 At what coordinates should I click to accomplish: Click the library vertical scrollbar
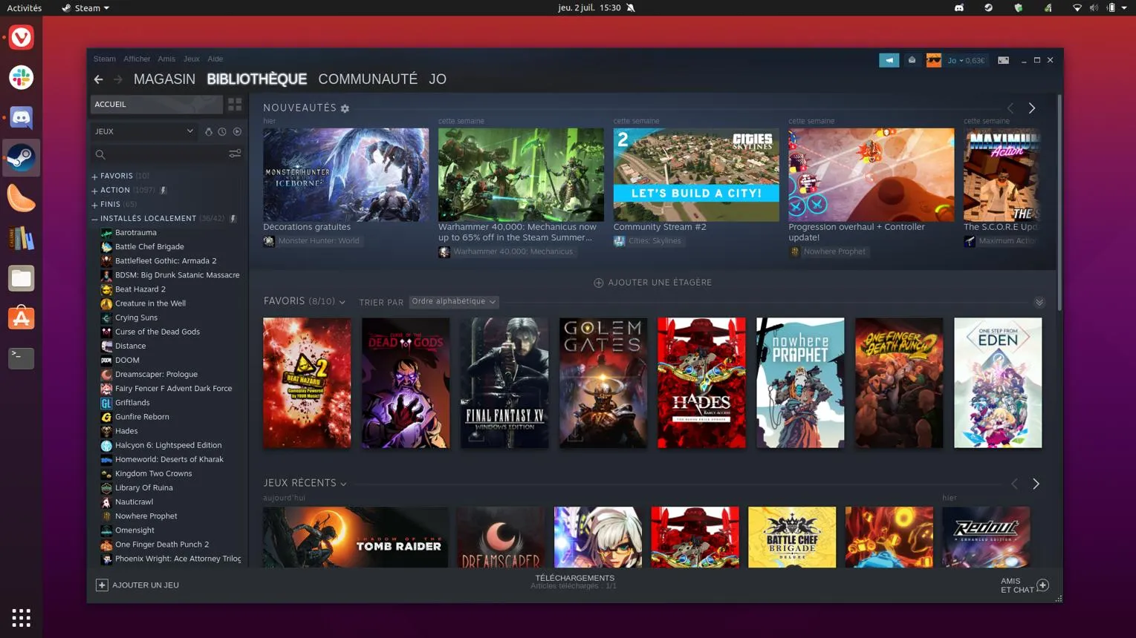[1059, 203]
